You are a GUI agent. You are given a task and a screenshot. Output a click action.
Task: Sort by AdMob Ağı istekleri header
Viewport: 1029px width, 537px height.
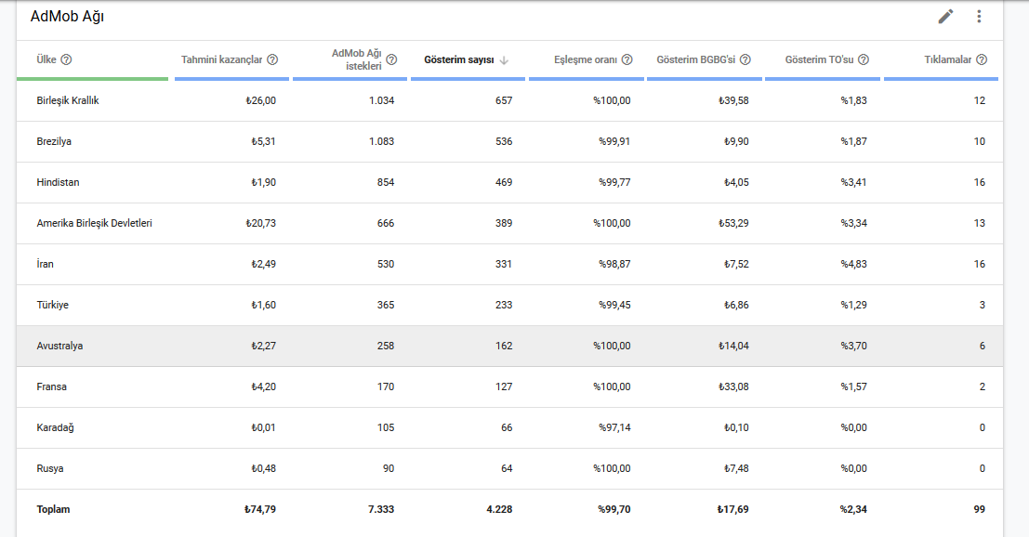[356, 59]
